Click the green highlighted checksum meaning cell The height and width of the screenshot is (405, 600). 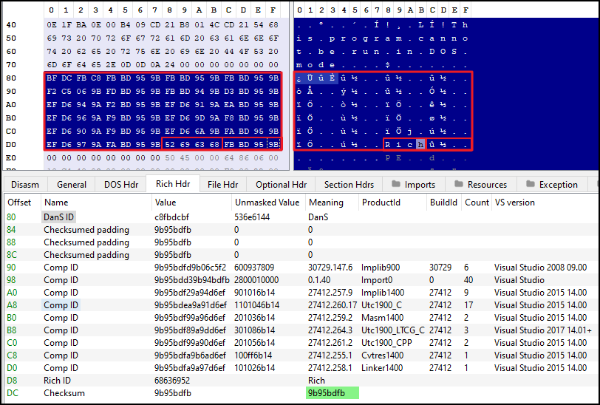[332, 393]
